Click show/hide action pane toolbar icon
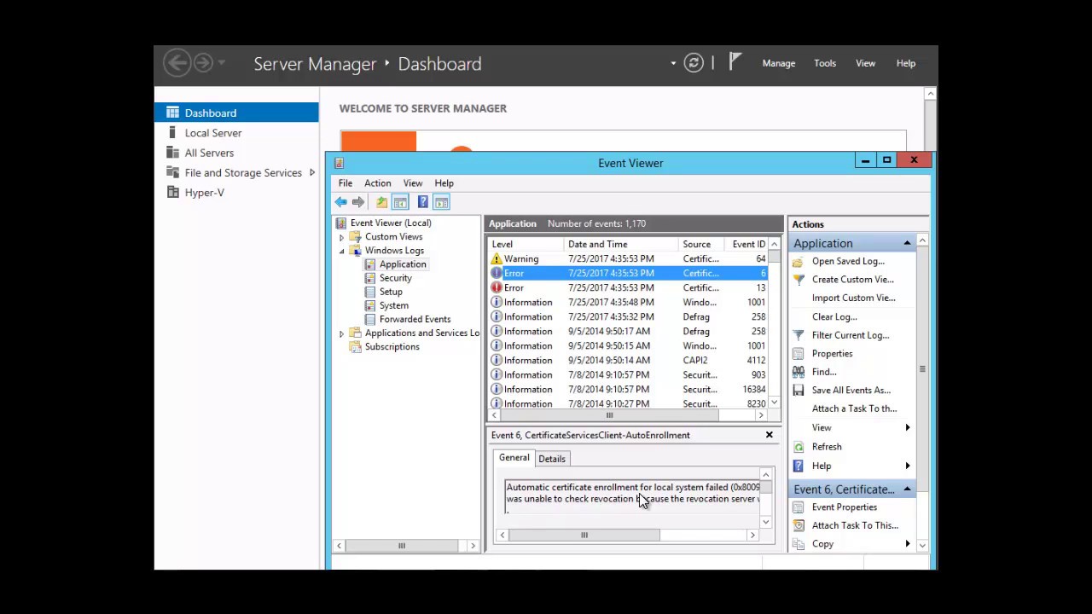1092x614 pixels. pos(441,202)
